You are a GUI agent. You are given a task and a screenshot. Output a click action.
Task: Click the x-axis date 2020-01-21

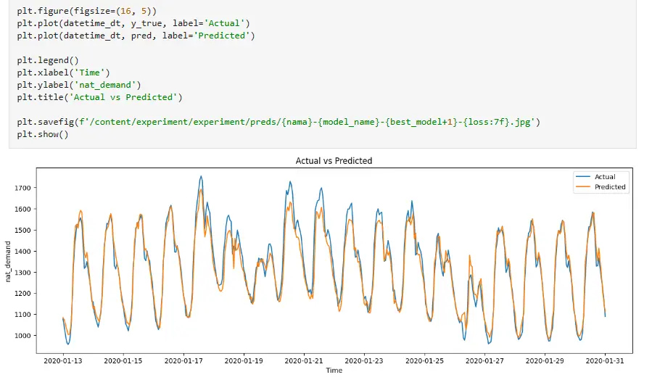click(304, 360)
